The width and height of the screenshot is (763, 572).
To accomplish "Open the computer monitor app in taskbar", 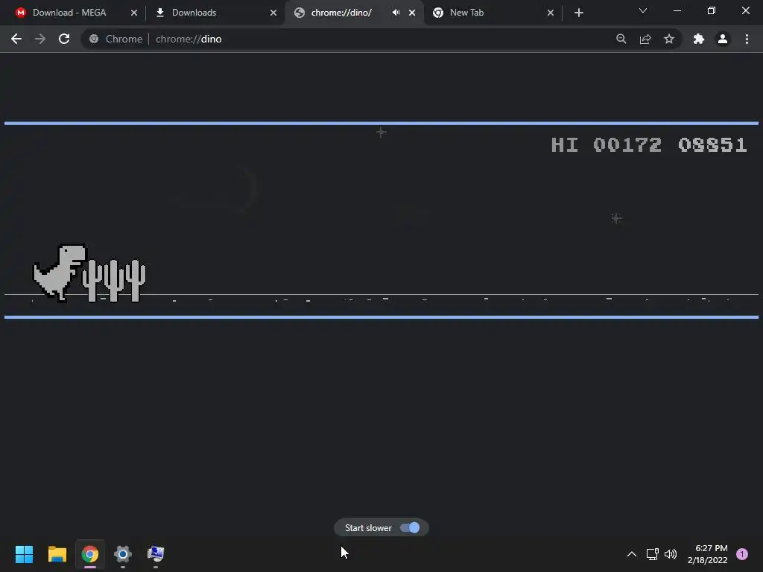I will (x=156, y=554).
